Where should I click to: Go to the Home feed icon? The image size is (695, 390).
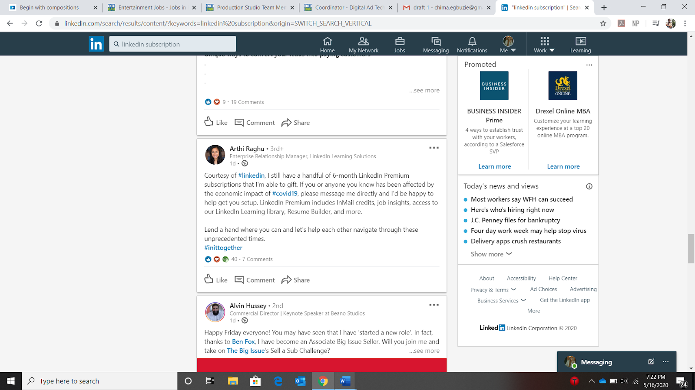(327, 45)
